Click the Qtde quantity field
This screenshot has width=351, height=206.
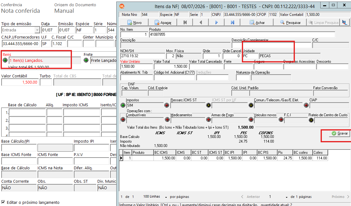coord(212,56)
